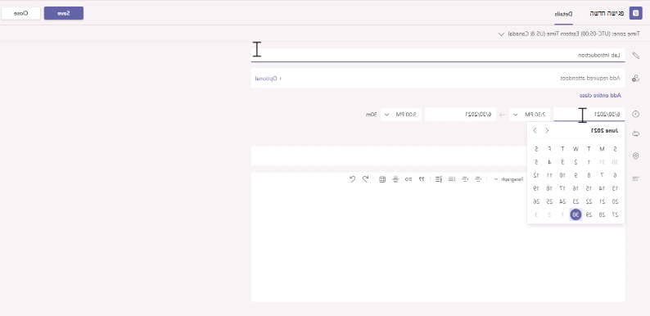Switch to the Details tab
650x316 pixels.
[564, 13]
